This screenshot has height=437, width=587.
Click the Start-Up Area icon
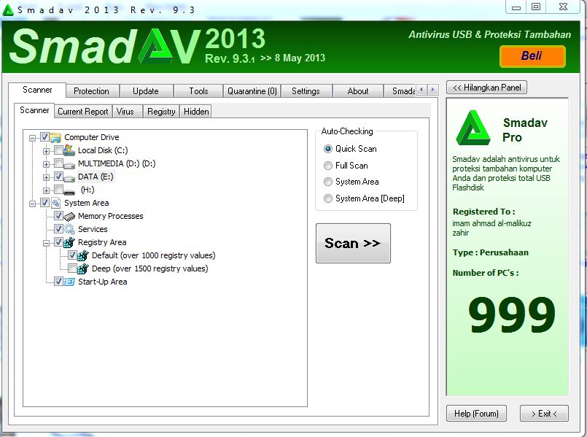pyautogui.click(x=69, y=282)
